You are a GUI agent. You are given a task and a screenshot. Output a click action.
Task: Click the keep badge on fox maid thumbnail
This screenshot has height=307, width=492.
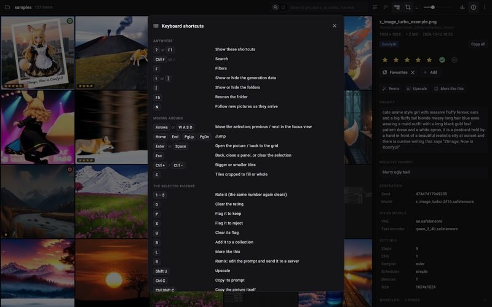(69, 21)
